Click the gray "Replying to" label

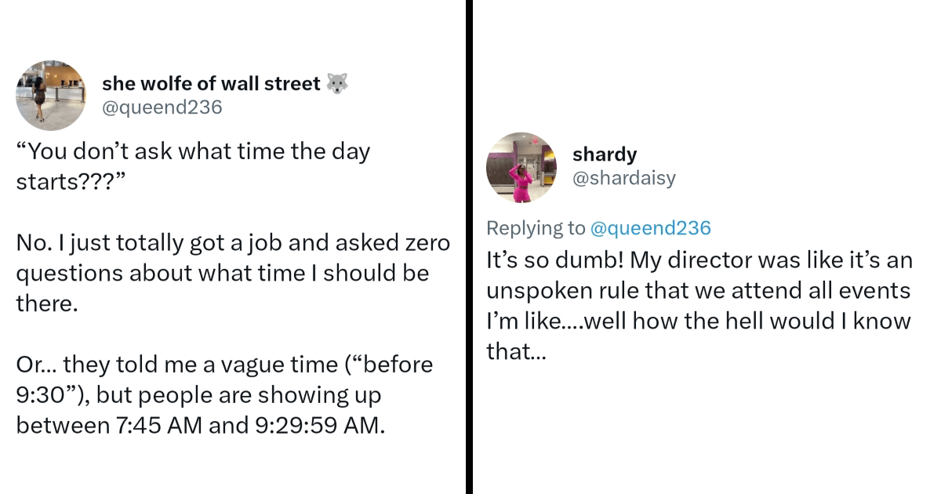click(x=536, y=228)
